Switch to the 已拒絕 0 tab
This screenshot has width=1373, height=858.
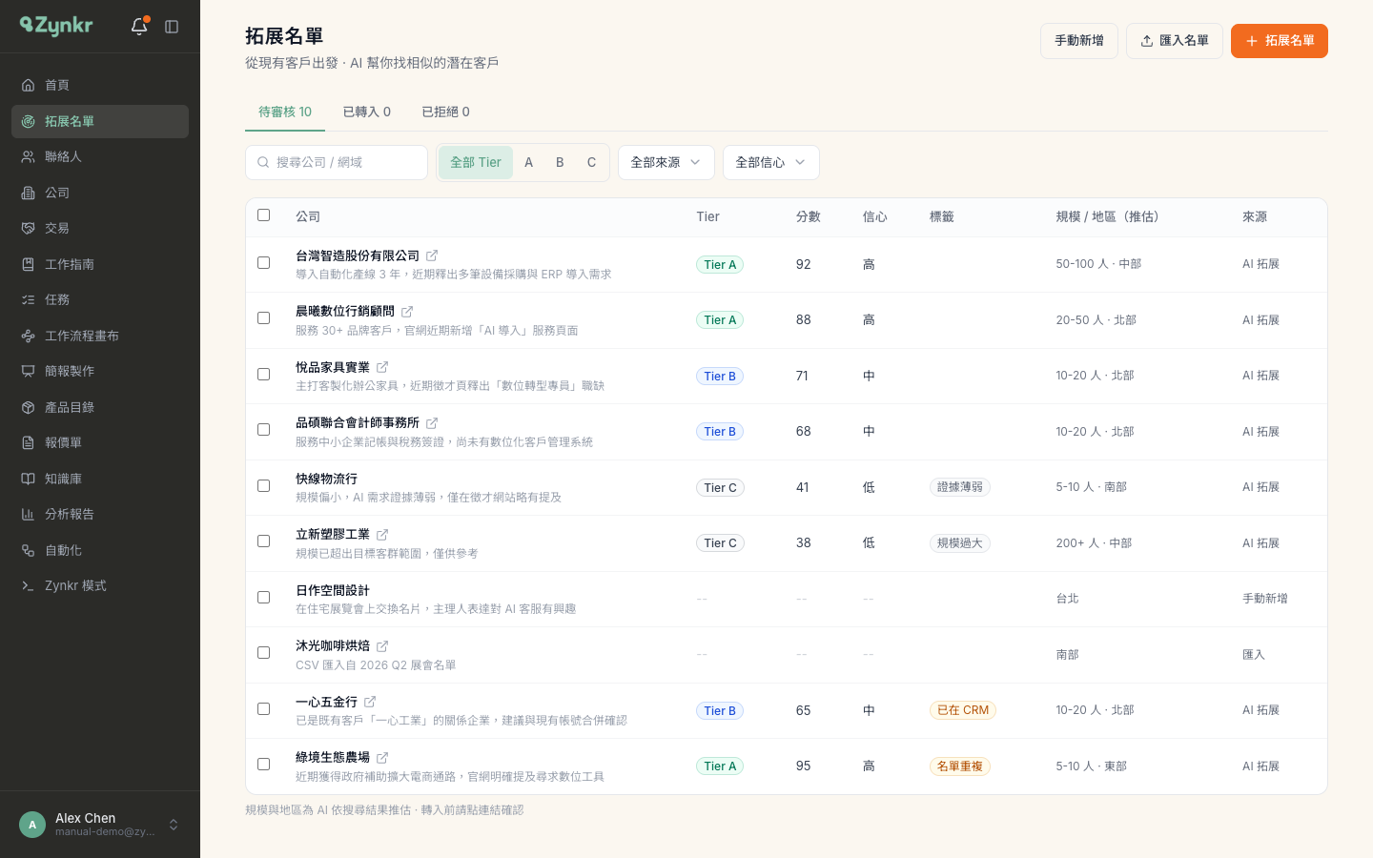tap(446, 112)
